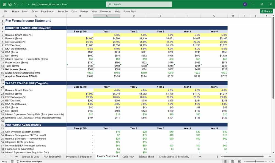This screenshot has width=275, height=163.
Task: Click the PRO FORMA ADJUSTMENTS header
Action: 36,125
